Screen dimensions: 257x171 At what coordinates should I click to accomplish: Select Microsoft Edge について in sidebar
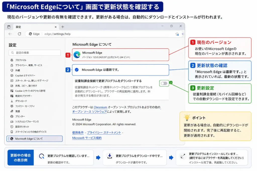[x=35, y=139]
